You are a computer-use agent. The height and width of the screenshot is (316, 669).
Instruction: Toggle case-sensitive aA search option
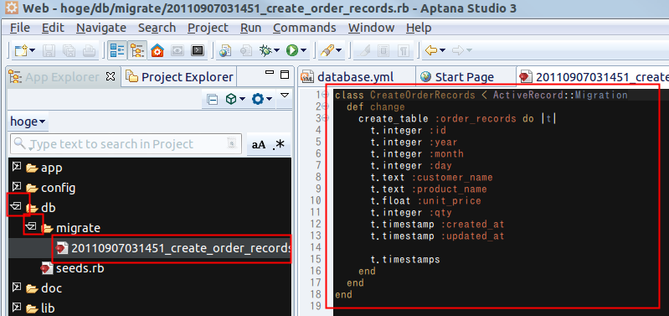tap(259, 145)
